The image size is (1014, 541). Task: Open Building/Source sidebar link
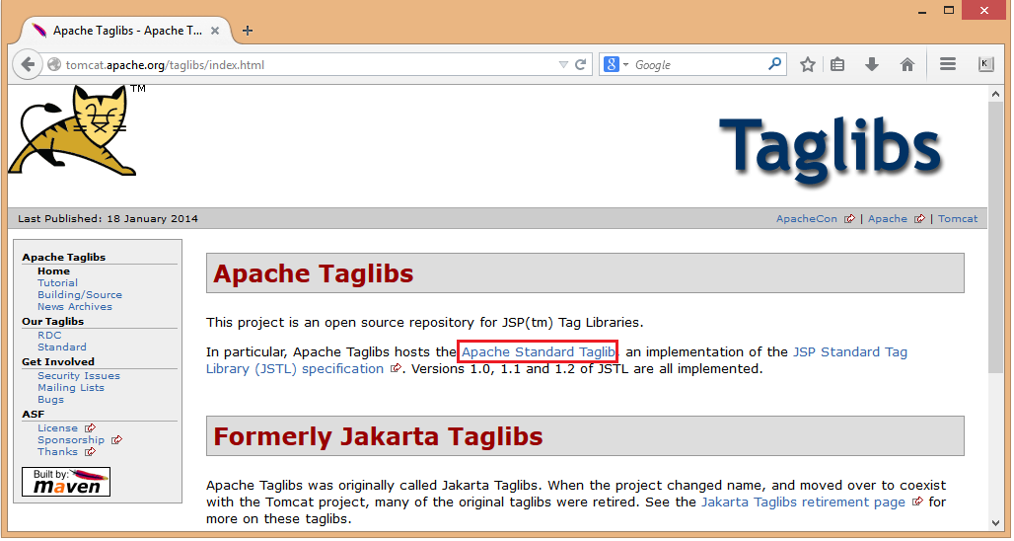pos(80,294)
